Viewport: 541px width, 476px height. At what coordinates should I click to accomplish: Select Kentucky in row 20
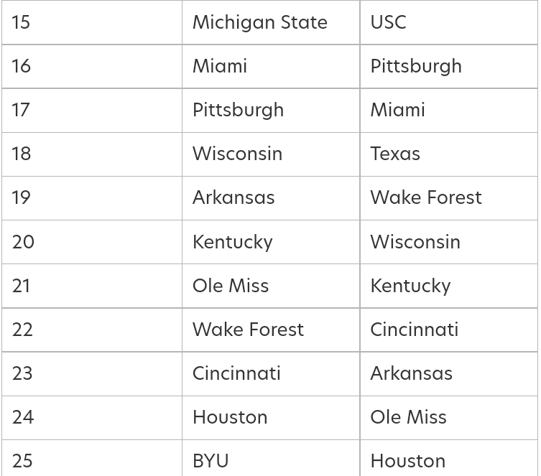pyautogui.click(x=232, y=242)
